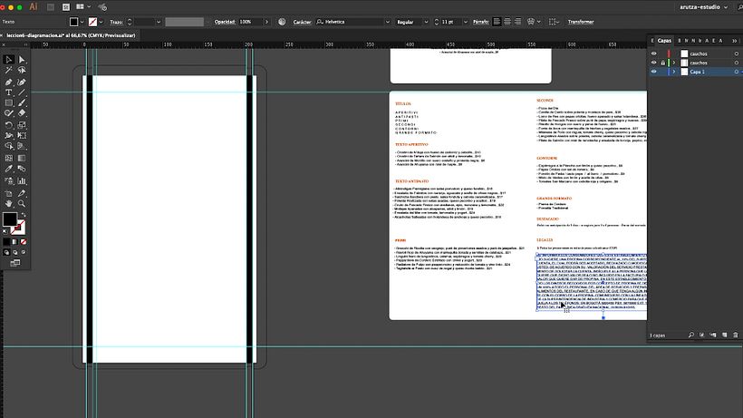This screenshot has height=418, width=743.
Task: Create new layer in Capas panel
Action: [725, 335]
